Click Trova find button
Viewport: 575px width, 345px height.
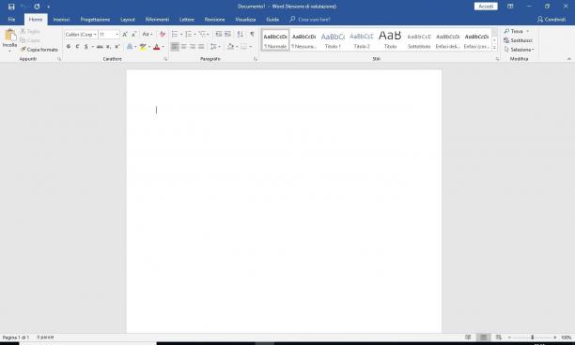(514, 32)
